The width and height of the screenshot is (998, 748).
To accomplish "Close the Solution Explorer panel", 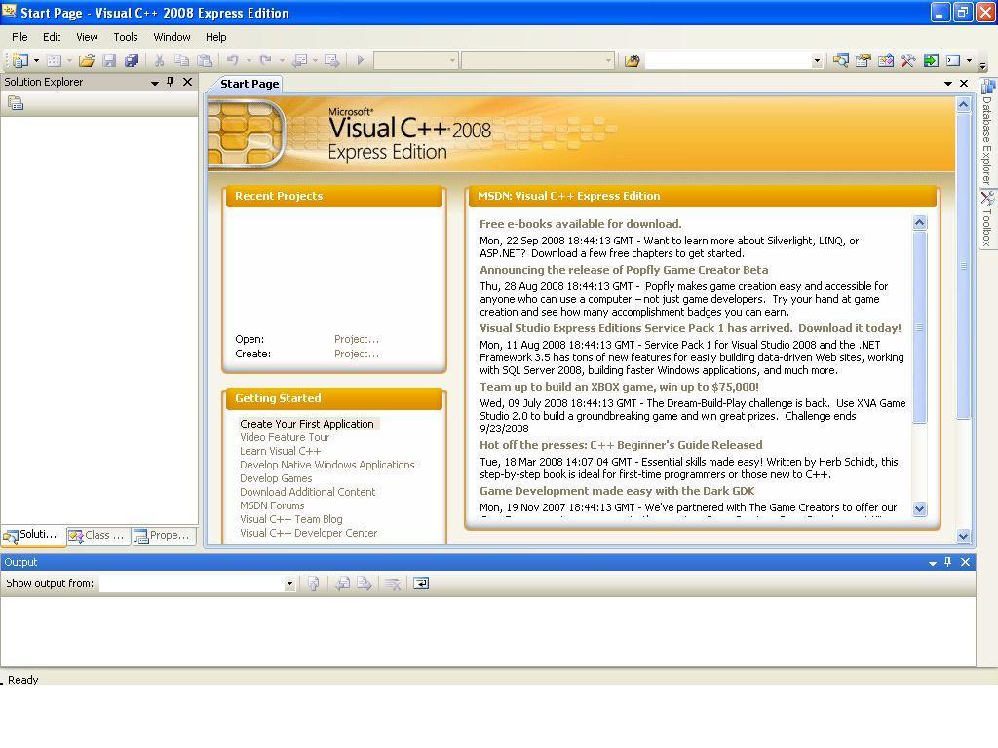I will tap(187, 82).
